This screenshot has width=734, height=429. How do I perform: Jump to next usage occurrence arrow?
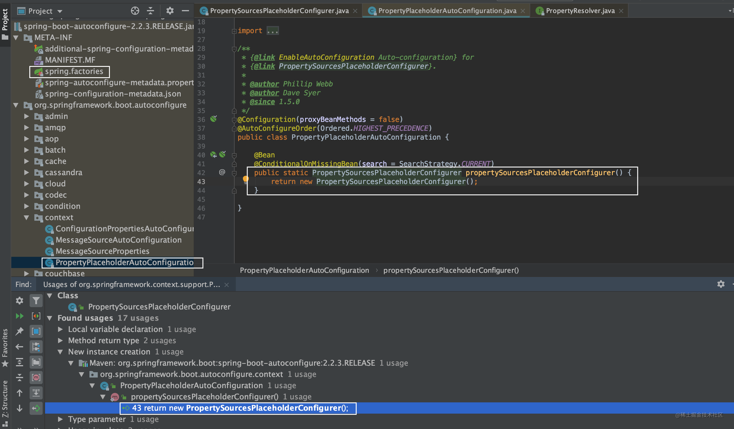point(20,408)
